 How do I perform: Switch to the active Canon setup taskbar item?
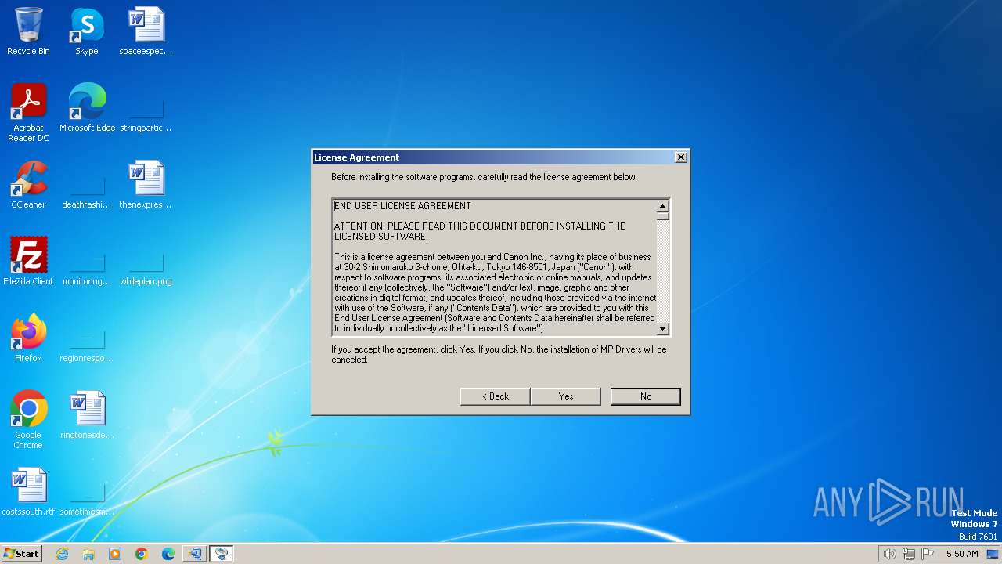pyautogui.click(x=222, y=554)
